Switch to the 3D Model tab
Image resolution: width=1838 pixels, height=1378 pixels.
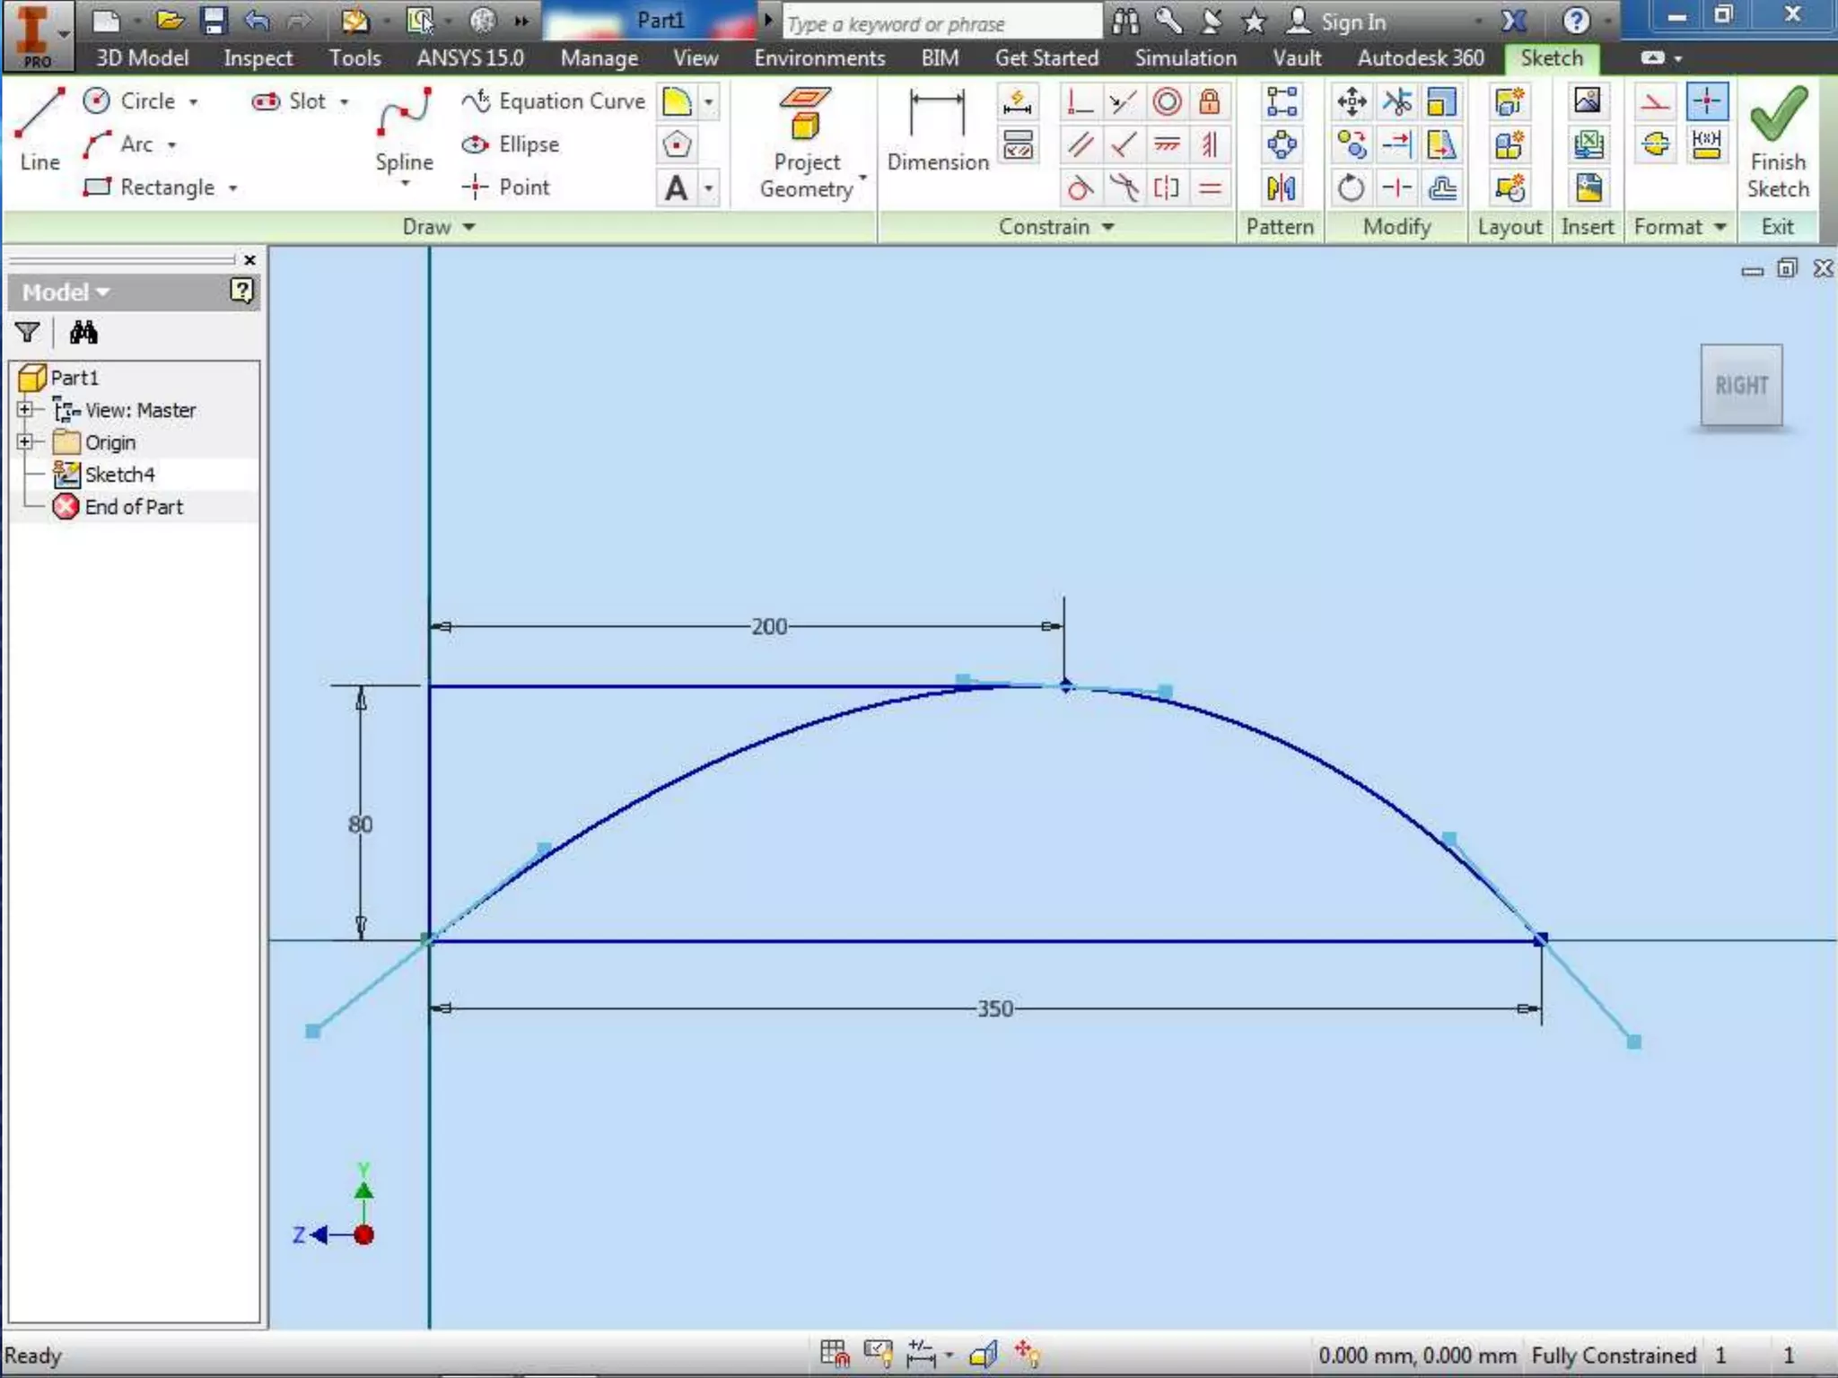[142, 58]
